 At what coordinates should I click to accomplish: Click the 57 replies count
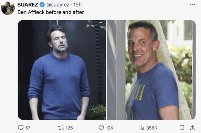click(28, 128)
